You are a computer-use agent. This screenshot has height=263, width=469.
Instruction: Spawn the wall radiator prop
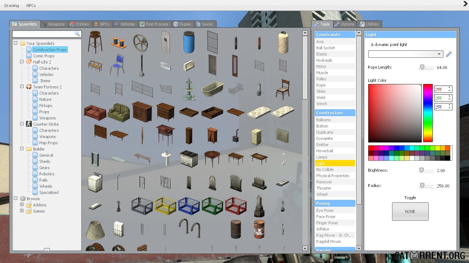click(x=282, y=136)
